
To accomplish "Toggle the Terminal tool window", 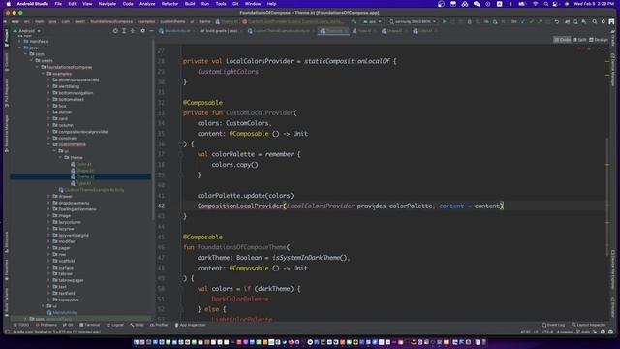I will coord(90,325).
